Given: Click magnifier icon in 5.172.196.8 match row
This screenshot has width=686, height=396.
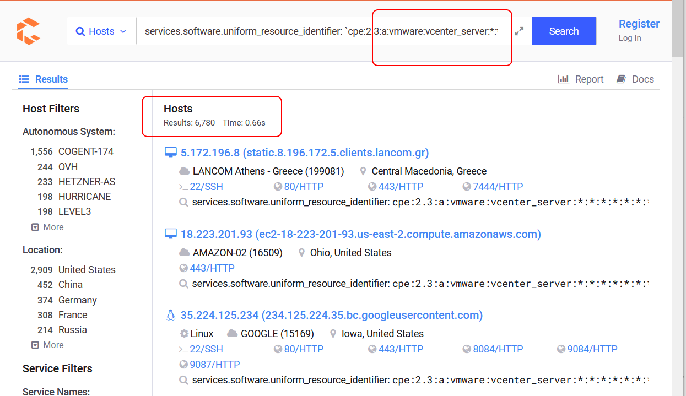Looking at the screenshot, I should click(184, 202).
